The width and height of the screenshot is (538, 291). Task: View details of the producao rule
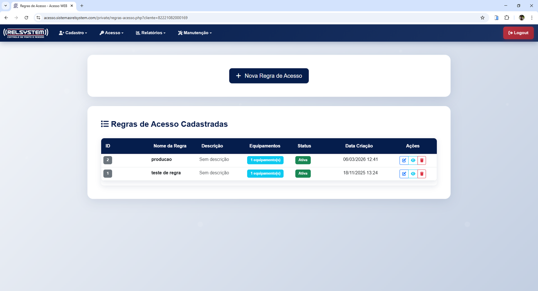tap(413, 160)
